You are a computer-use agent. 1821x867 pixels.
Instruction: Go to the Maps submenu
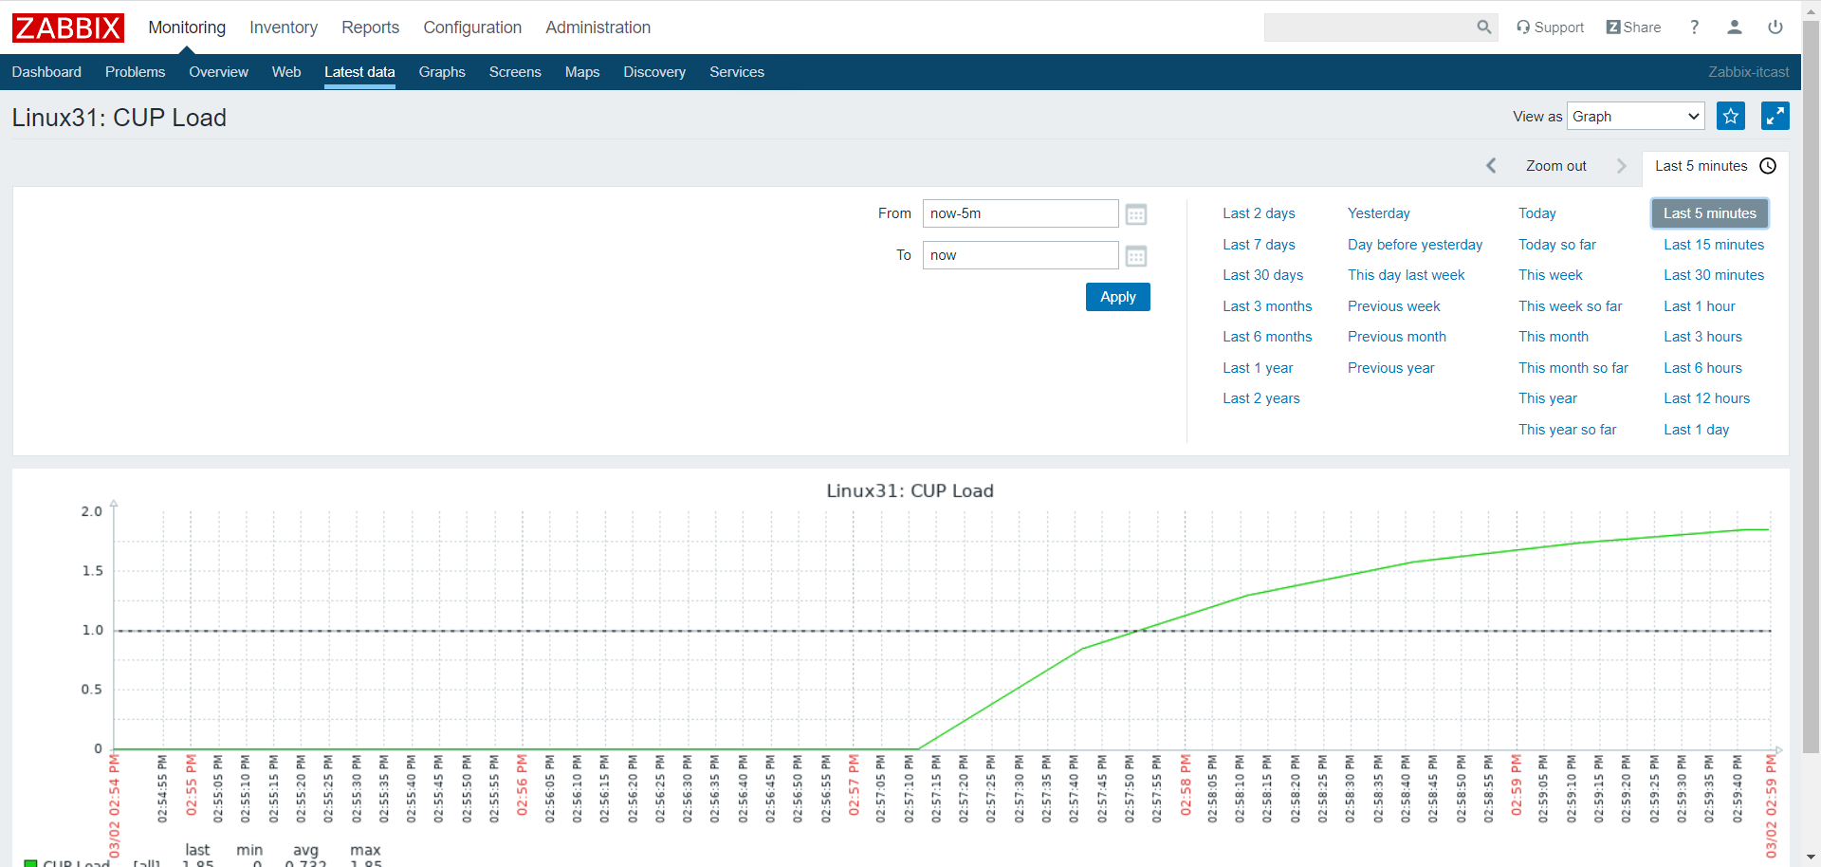pos(582,72)
